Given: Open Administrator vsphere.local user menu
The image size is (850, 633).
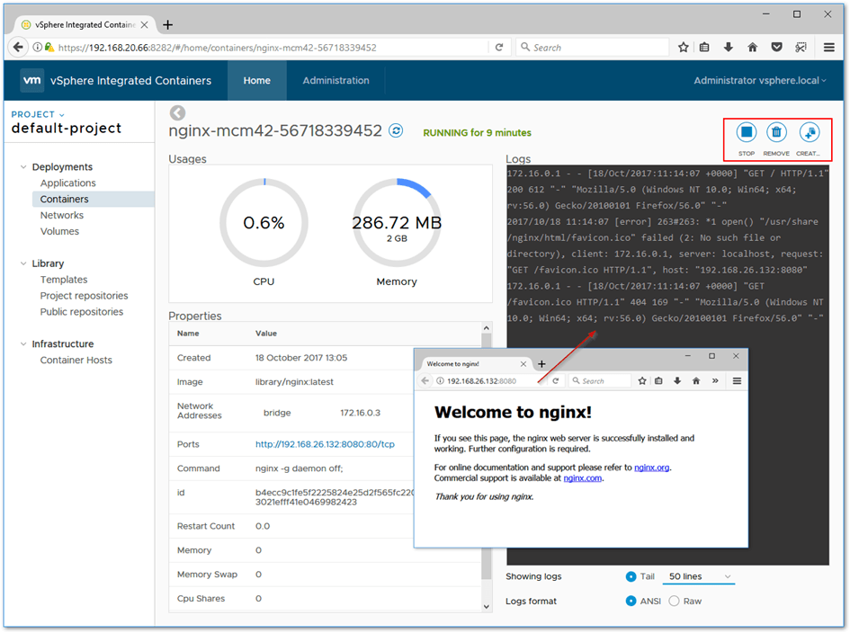Looking at the screenshot, I should (x=760, y=80).
